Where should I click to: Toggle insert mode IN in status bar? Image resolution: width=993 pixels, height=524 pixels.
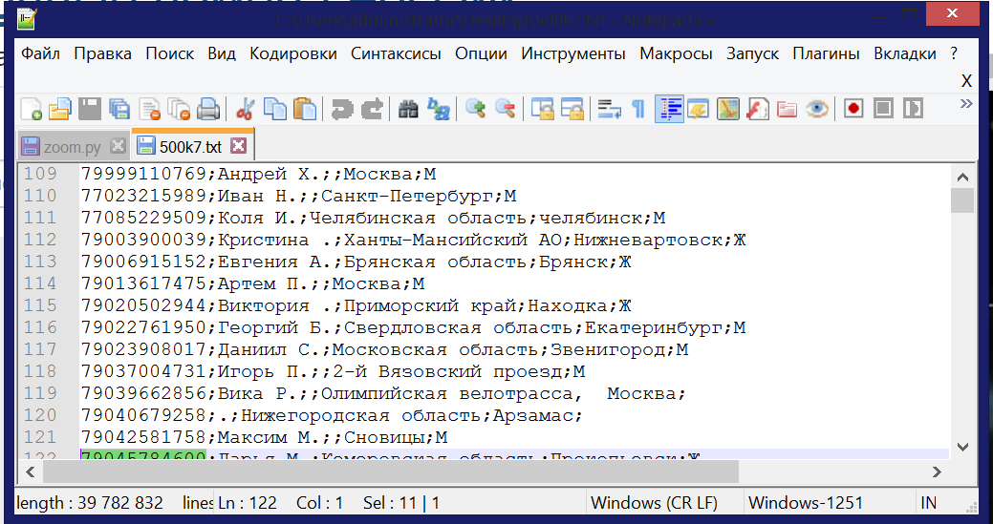[928, 503]
